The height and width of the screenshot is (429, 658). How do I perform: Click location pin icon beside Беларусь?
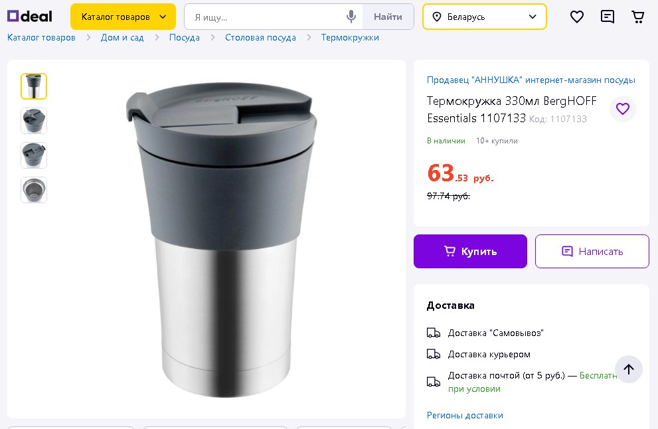pos(437,17)
